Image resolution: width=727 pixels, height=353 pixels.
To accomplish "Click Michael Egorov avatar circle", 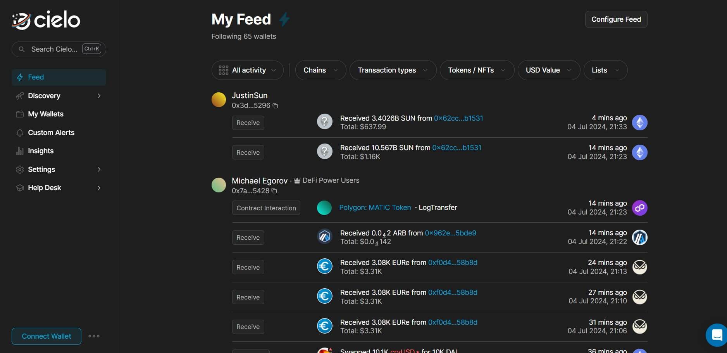I will tap(219, 185).
